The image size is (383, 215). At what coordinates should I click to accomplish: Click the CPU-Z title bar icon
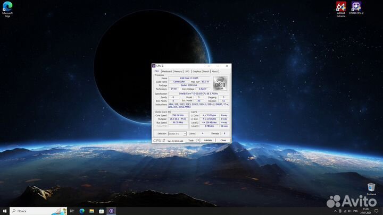(154, 66)
